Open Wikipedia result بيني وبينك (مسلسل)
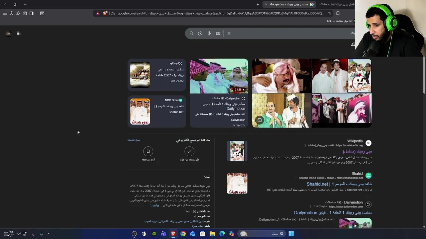 [x=357, y=151]
